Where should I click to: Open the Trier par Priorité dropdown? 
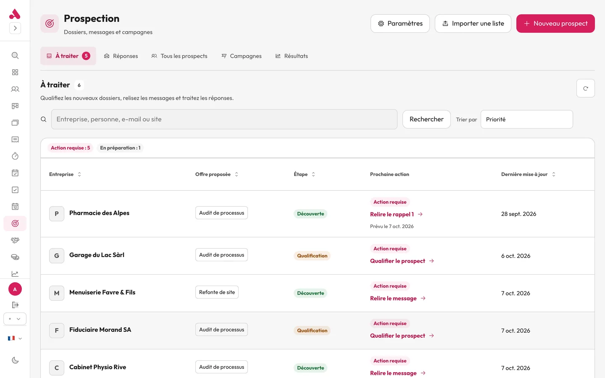(527, 119)
